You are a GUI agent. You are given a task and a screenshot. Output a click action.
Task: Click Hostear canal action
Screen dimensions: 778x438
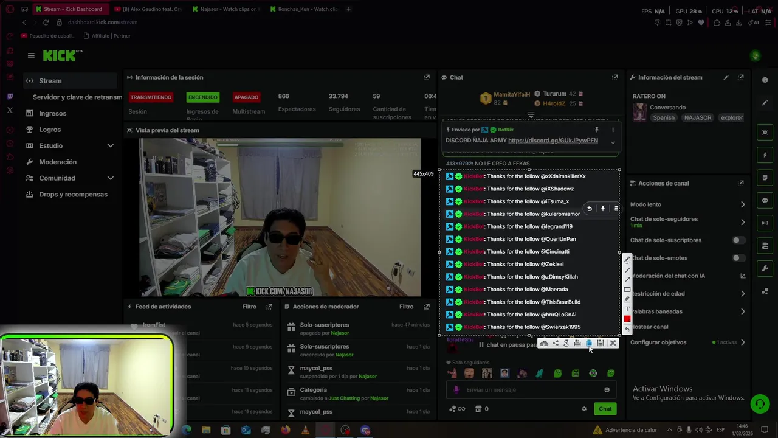click(x=649, y=327)
